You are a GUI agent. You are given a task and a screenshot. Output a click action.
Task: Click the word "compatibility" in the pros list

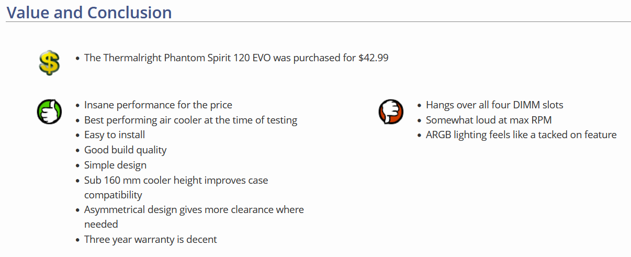point(113,195)
